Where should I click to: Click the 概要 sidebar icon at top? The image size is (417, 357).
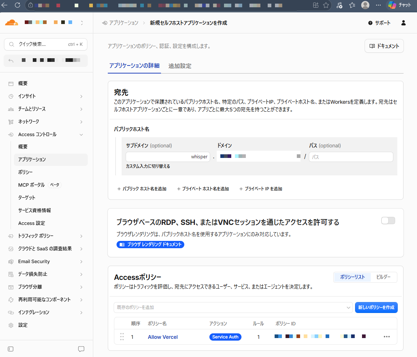(x=11, y=84)
